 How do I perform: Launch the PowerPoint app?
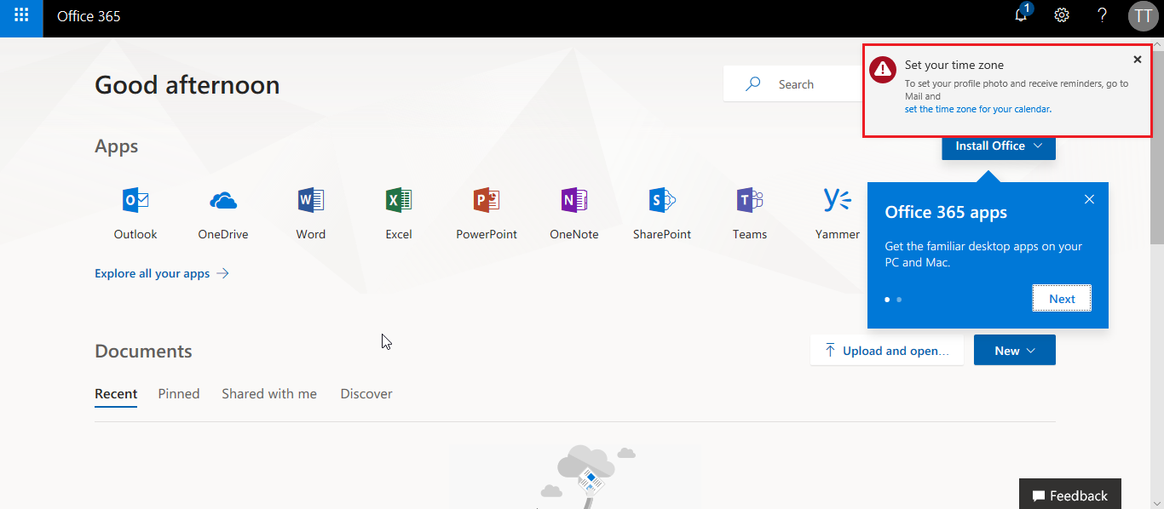[487, 213]
